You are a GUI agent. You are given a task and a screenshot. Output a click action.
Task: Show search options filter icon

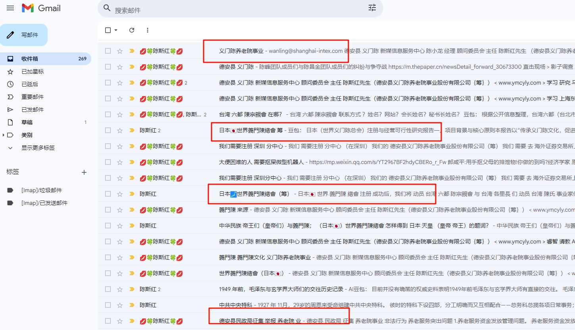click(x=372, y=8)
